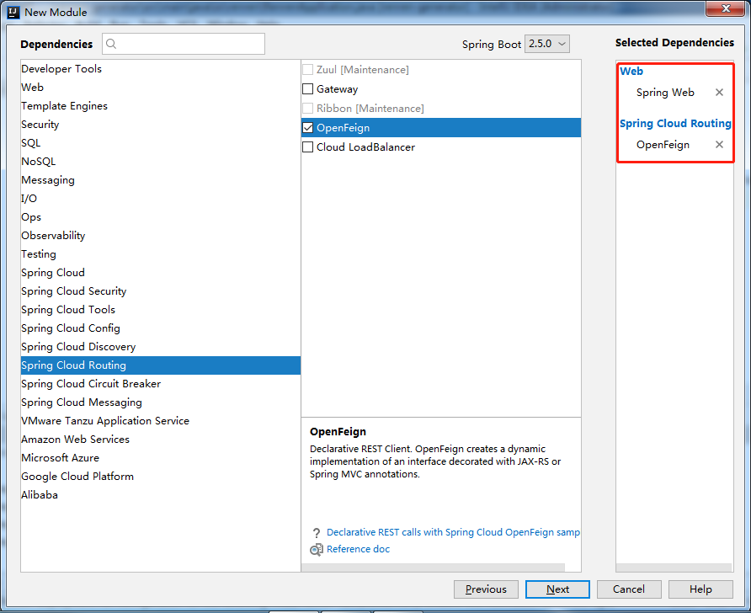
Task: Open the Spring Boot version dropdown
Action: point(547,44)
